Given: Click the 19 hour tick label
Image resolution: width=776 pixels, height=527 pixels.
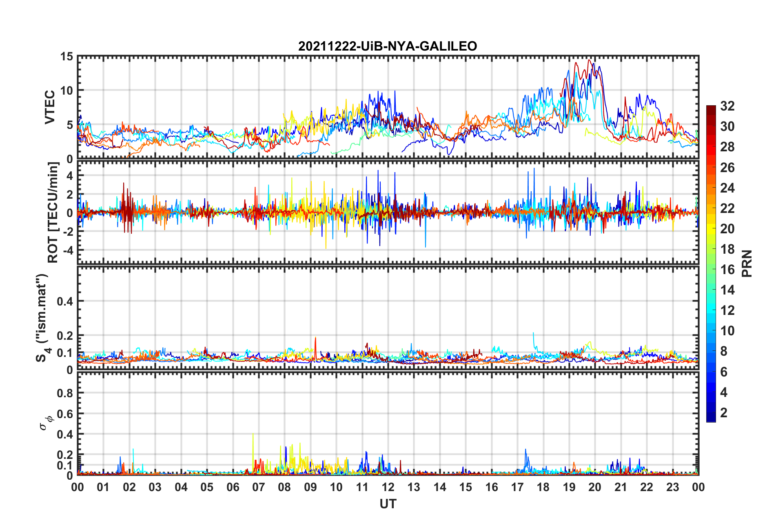Looking at the screenshot, I should [569, 487].
